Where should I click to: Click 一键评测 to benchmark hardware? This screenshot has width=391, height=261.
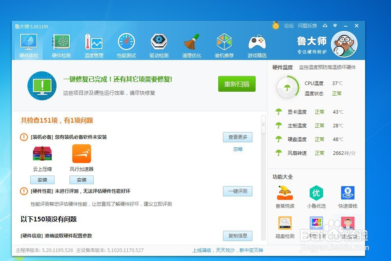pos(237,191)
